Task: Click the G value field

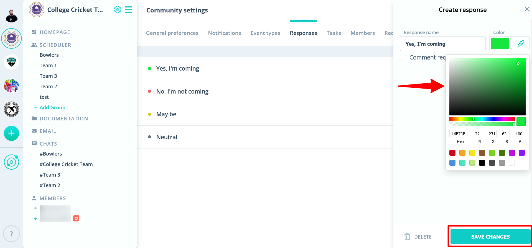Action: pos(492,134)
